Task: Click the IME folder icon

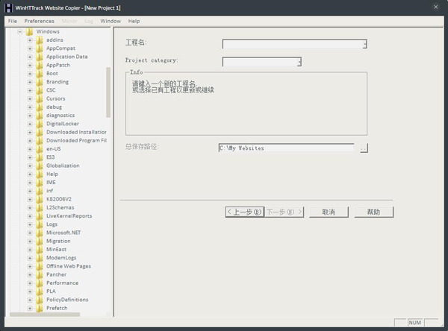Action: click(40, 183)
